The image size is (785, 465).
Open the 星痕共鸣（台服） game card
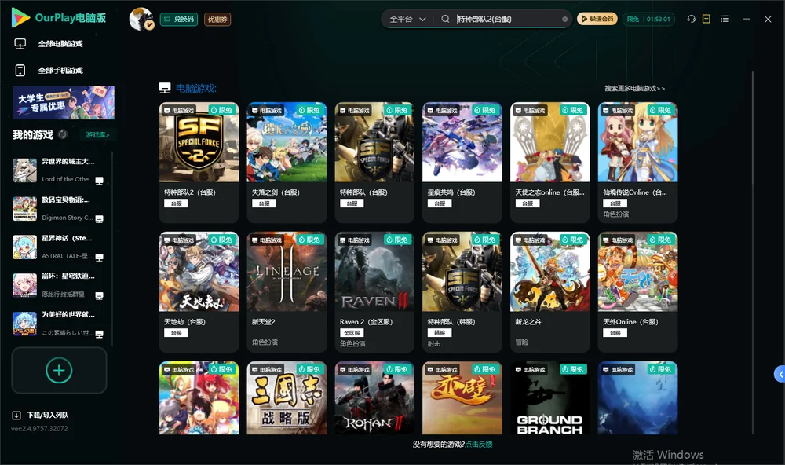[462, 163]
